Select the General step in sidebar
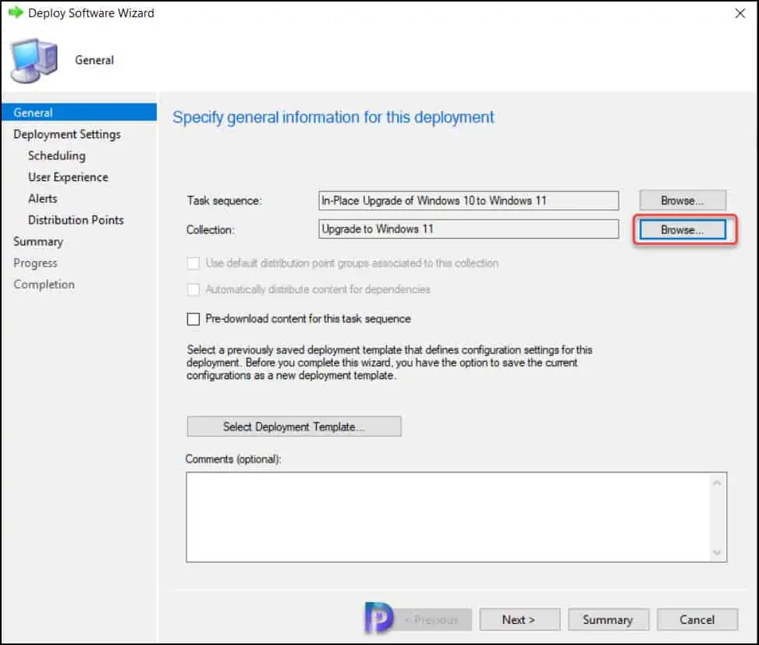Image resolution: width=759 pixels, height=645 pixels. tap(80, 112)
